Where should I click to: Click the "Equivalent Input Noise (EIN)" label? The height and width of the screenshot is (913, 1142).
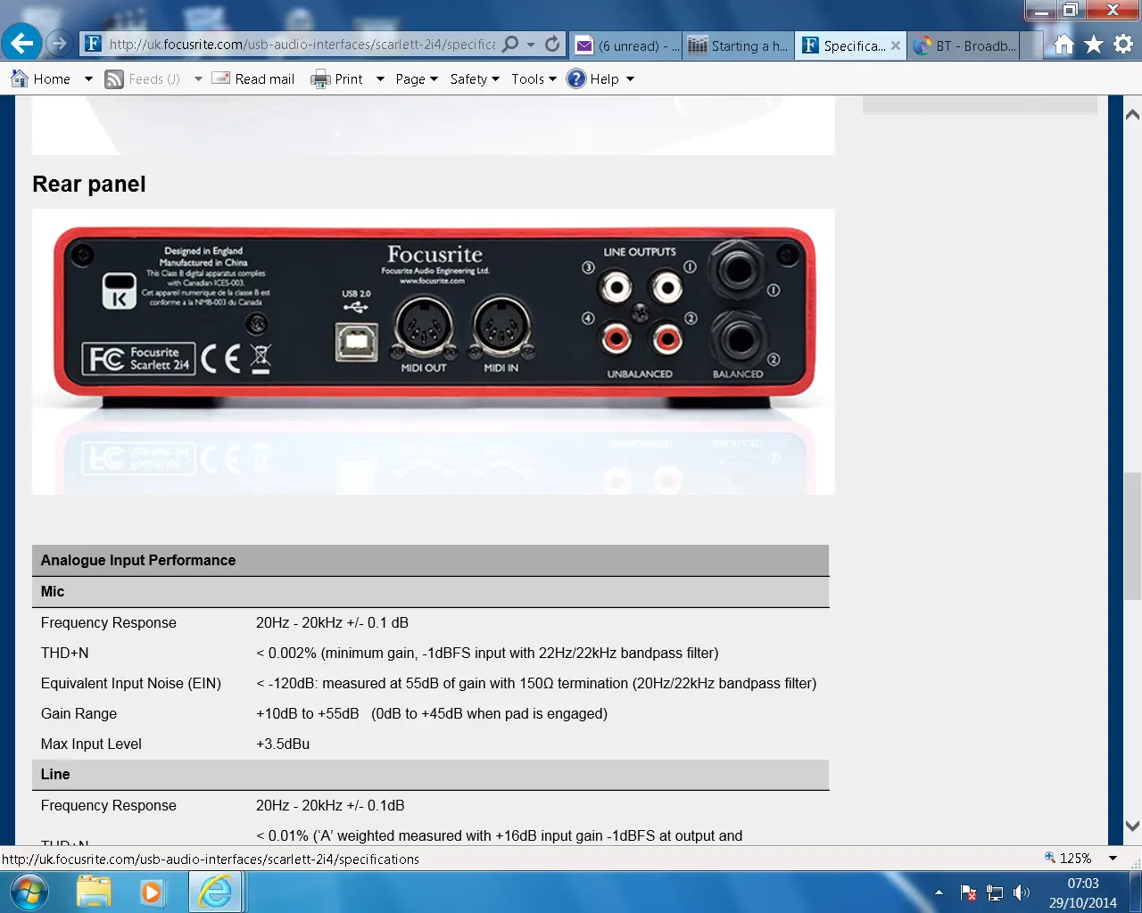click(131, 683)
